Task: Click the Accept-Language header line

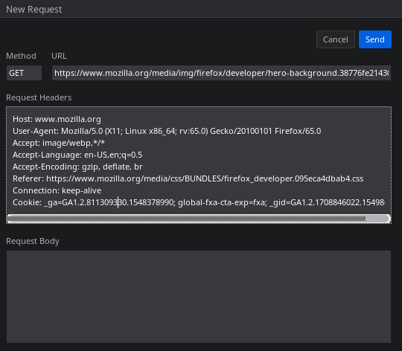Action: pyautogui.click(x=77, y=155)
